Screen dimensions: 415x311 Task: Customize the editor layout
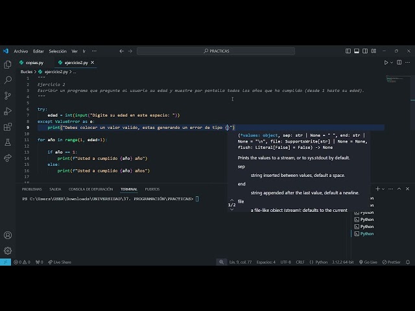pos(373,51)
